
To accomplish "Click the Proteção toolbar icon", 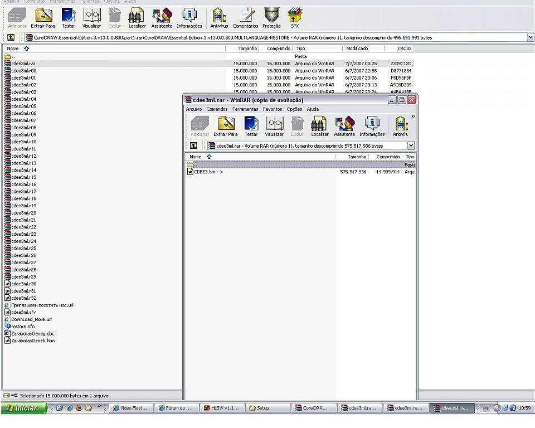I will (271, 18).
